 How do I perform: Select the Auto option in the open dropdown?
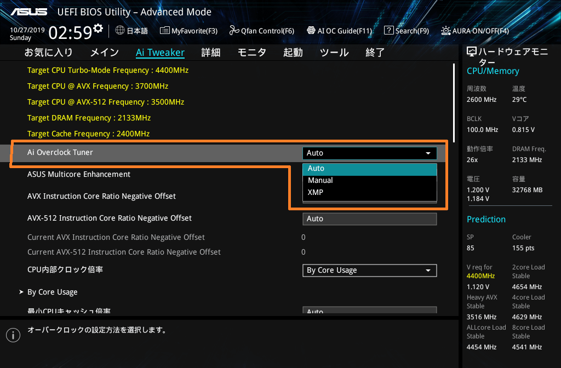coord(316,168)
